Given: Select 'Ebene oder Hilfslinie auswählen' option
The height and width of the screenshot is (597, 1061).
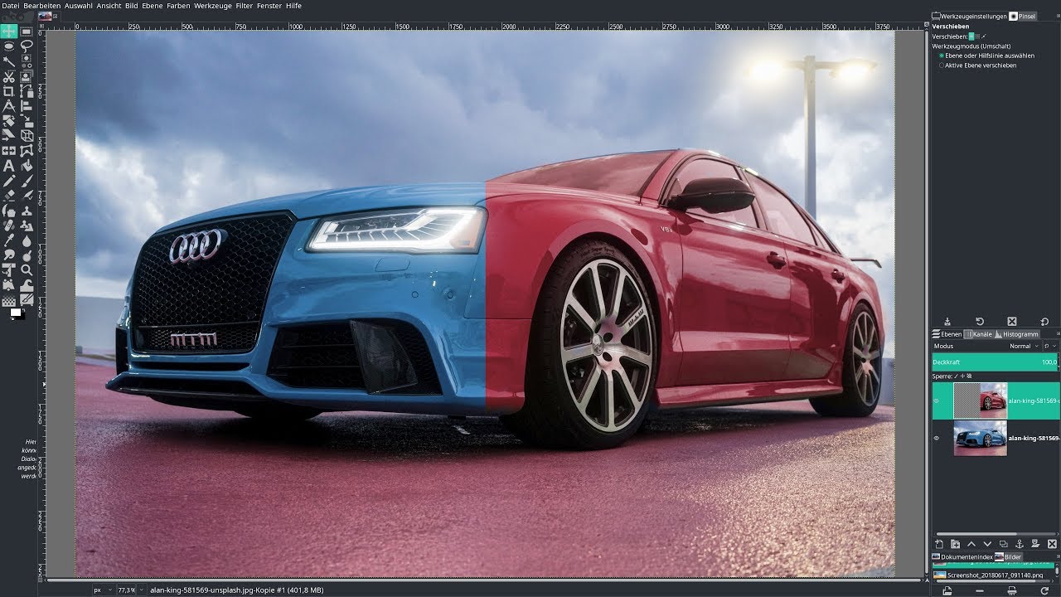Looking at the screenshot, I should pos(987,56).
